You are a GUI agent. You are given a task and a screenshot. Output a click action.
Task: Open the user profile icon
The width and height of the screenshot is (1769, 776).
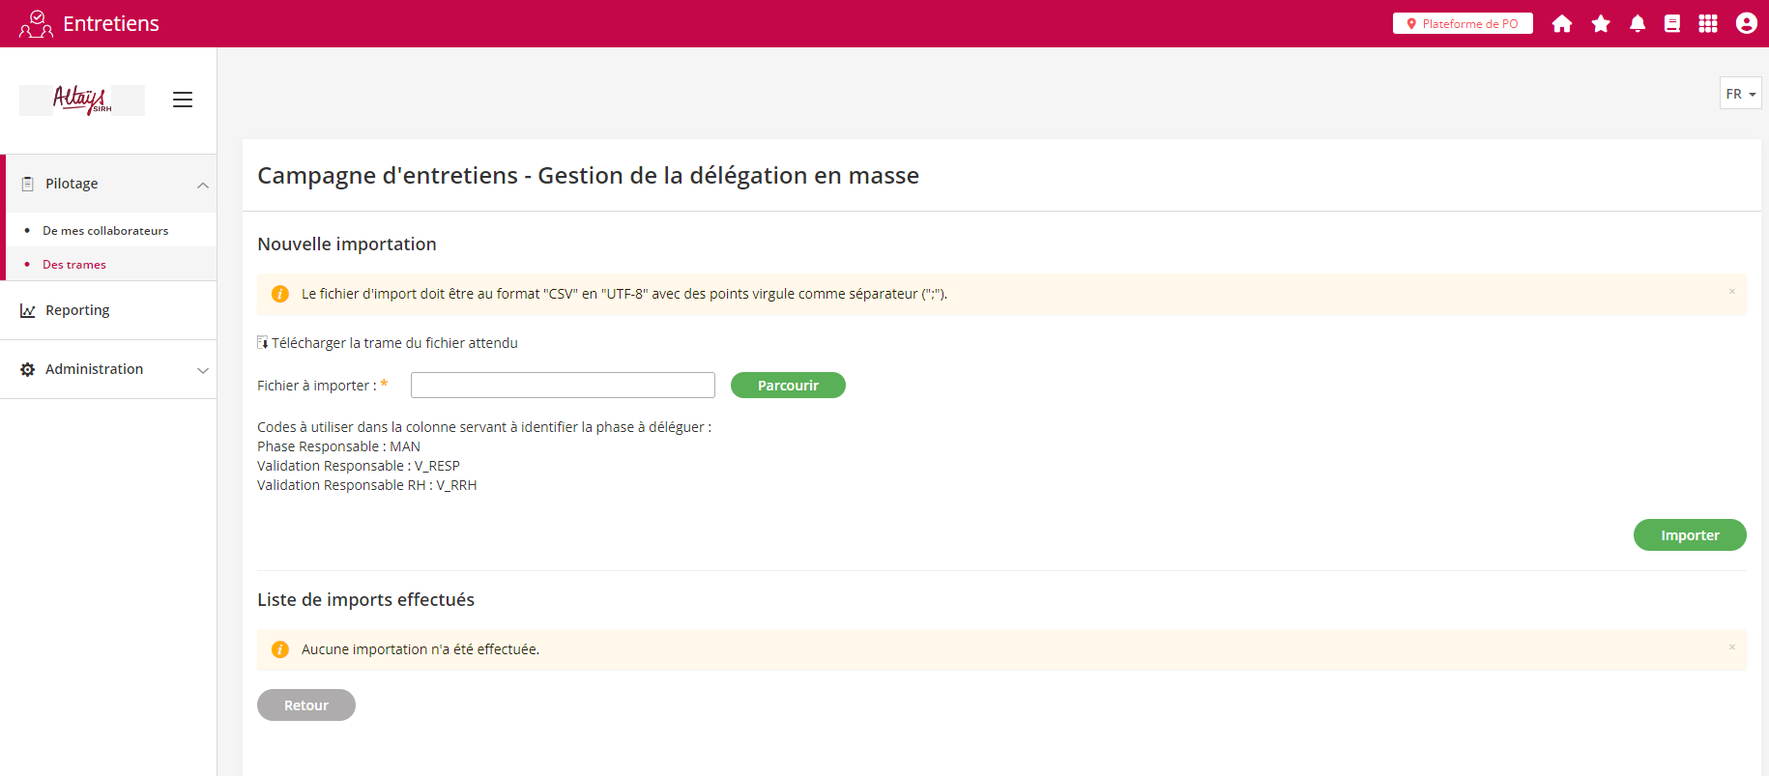1746,24
